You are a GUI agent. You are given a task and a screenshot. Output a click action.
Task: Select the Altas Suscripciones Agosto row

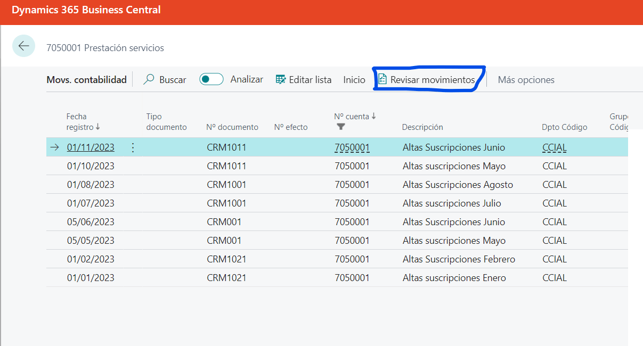(458, 185)
